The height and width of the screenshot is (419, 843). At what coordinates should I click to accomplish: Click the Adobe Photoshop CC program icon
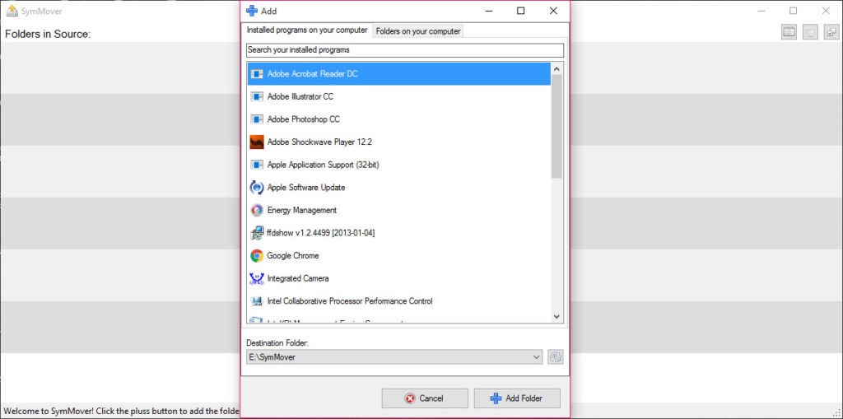pos(257,119)
